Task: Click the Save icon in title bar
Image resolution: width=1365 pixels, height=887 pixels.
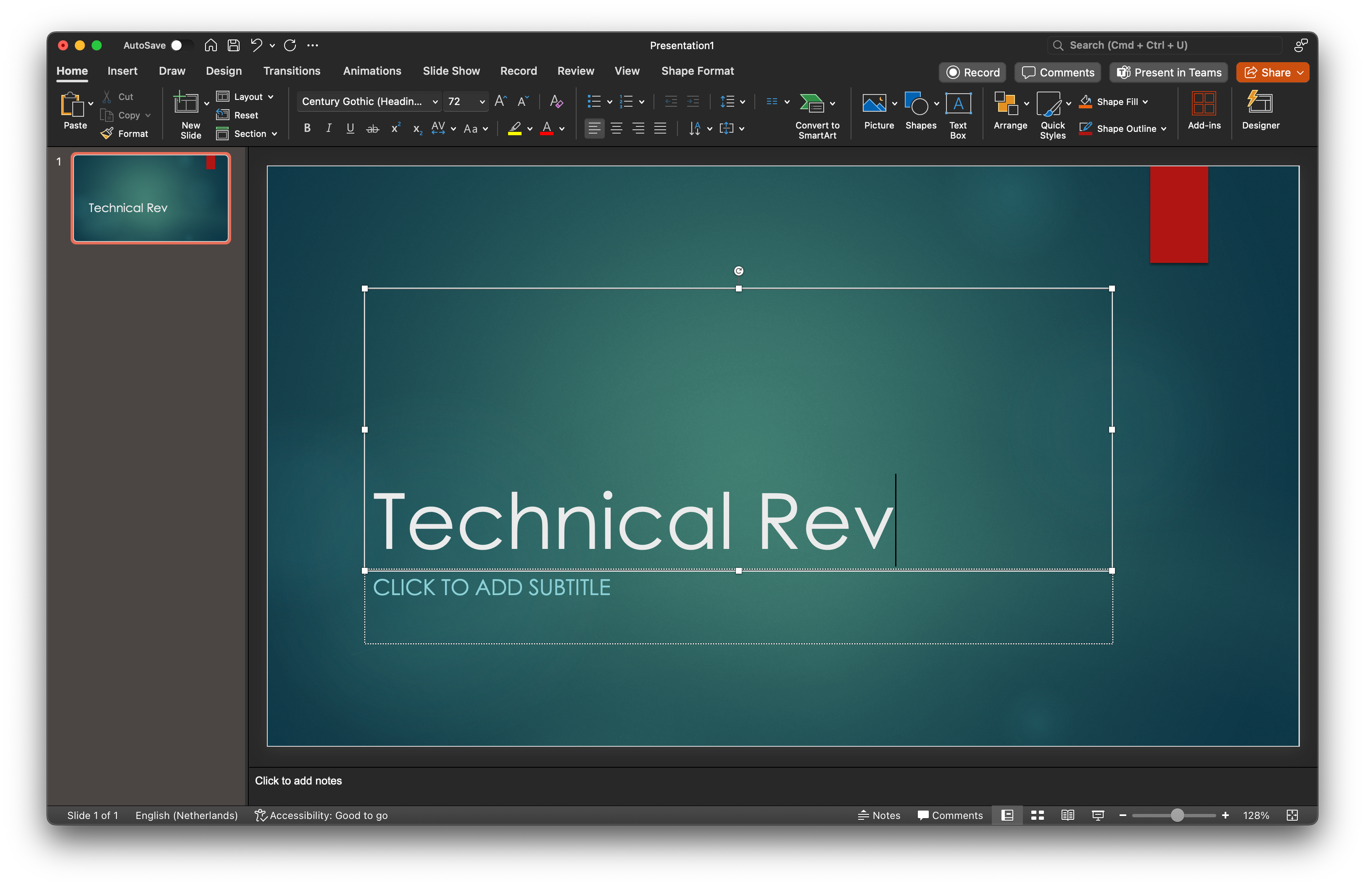Action: pos(233,45)
